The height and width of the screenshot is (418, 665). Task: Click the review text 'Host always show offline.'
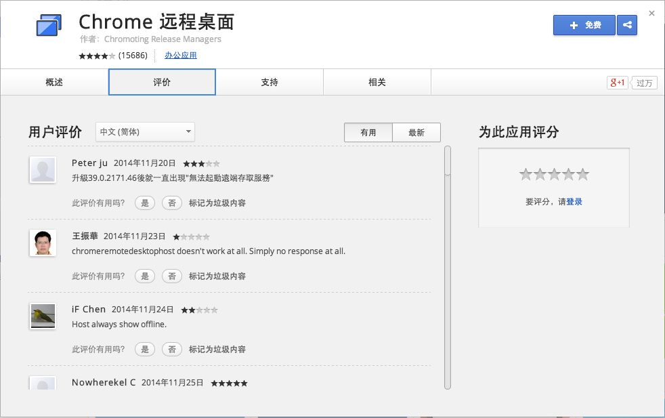[x=119, y=325]
